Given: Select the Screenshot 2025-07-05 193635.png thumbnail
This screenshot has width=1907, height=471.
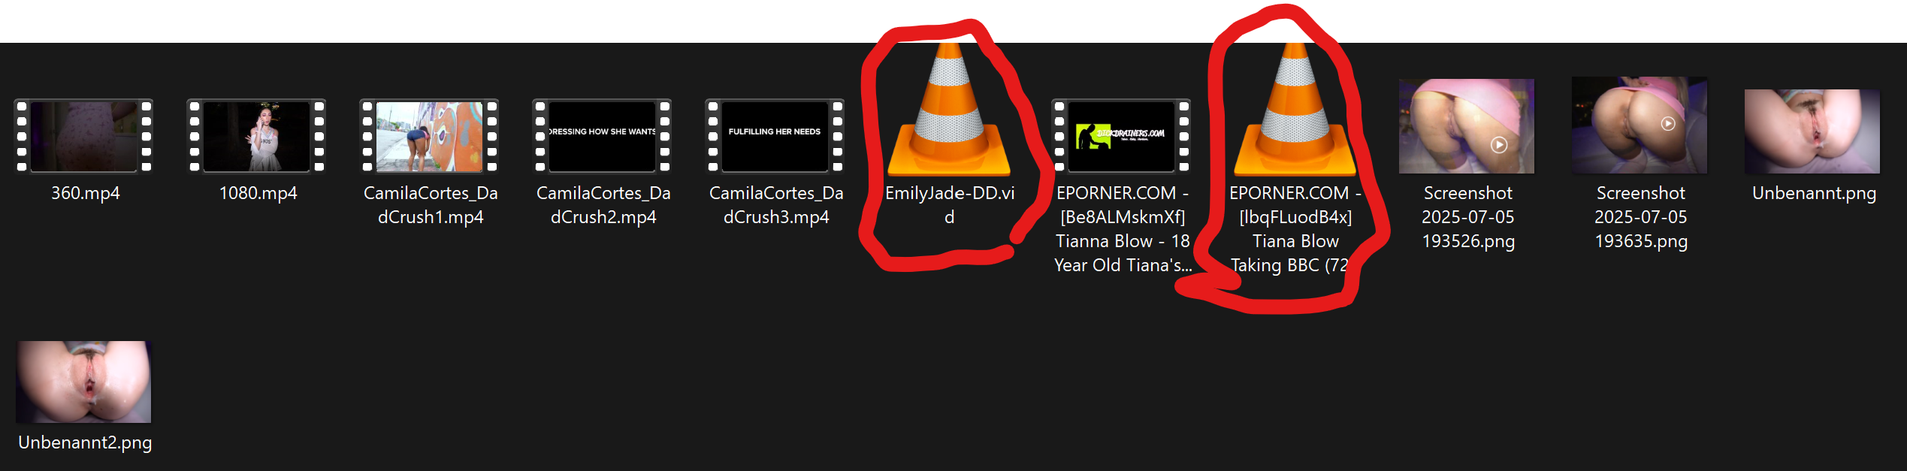Looking at the screenshot, I should click(x=1640, y=125).
